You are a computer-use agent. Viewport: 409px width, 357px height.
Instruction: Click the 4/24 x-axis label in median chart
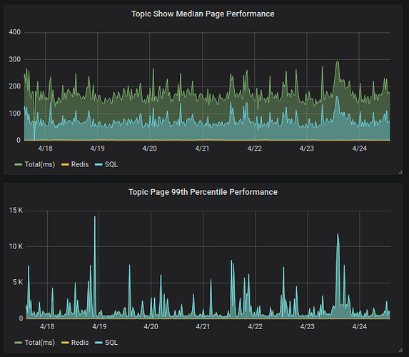tap(359, 149)
